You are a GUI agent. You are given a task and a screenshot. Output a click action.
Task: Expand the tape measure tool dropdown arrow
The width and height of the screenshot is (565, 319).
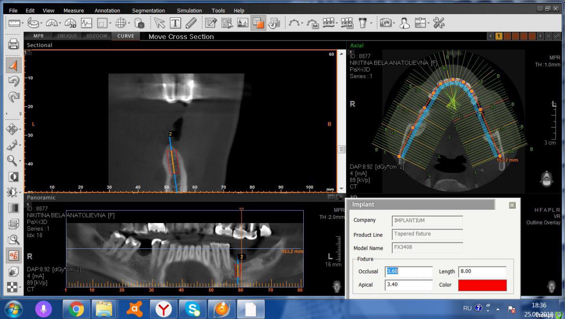(x=41, y=23)
